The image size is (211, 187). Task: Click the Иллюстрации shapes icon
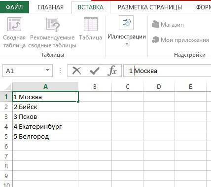126,23
